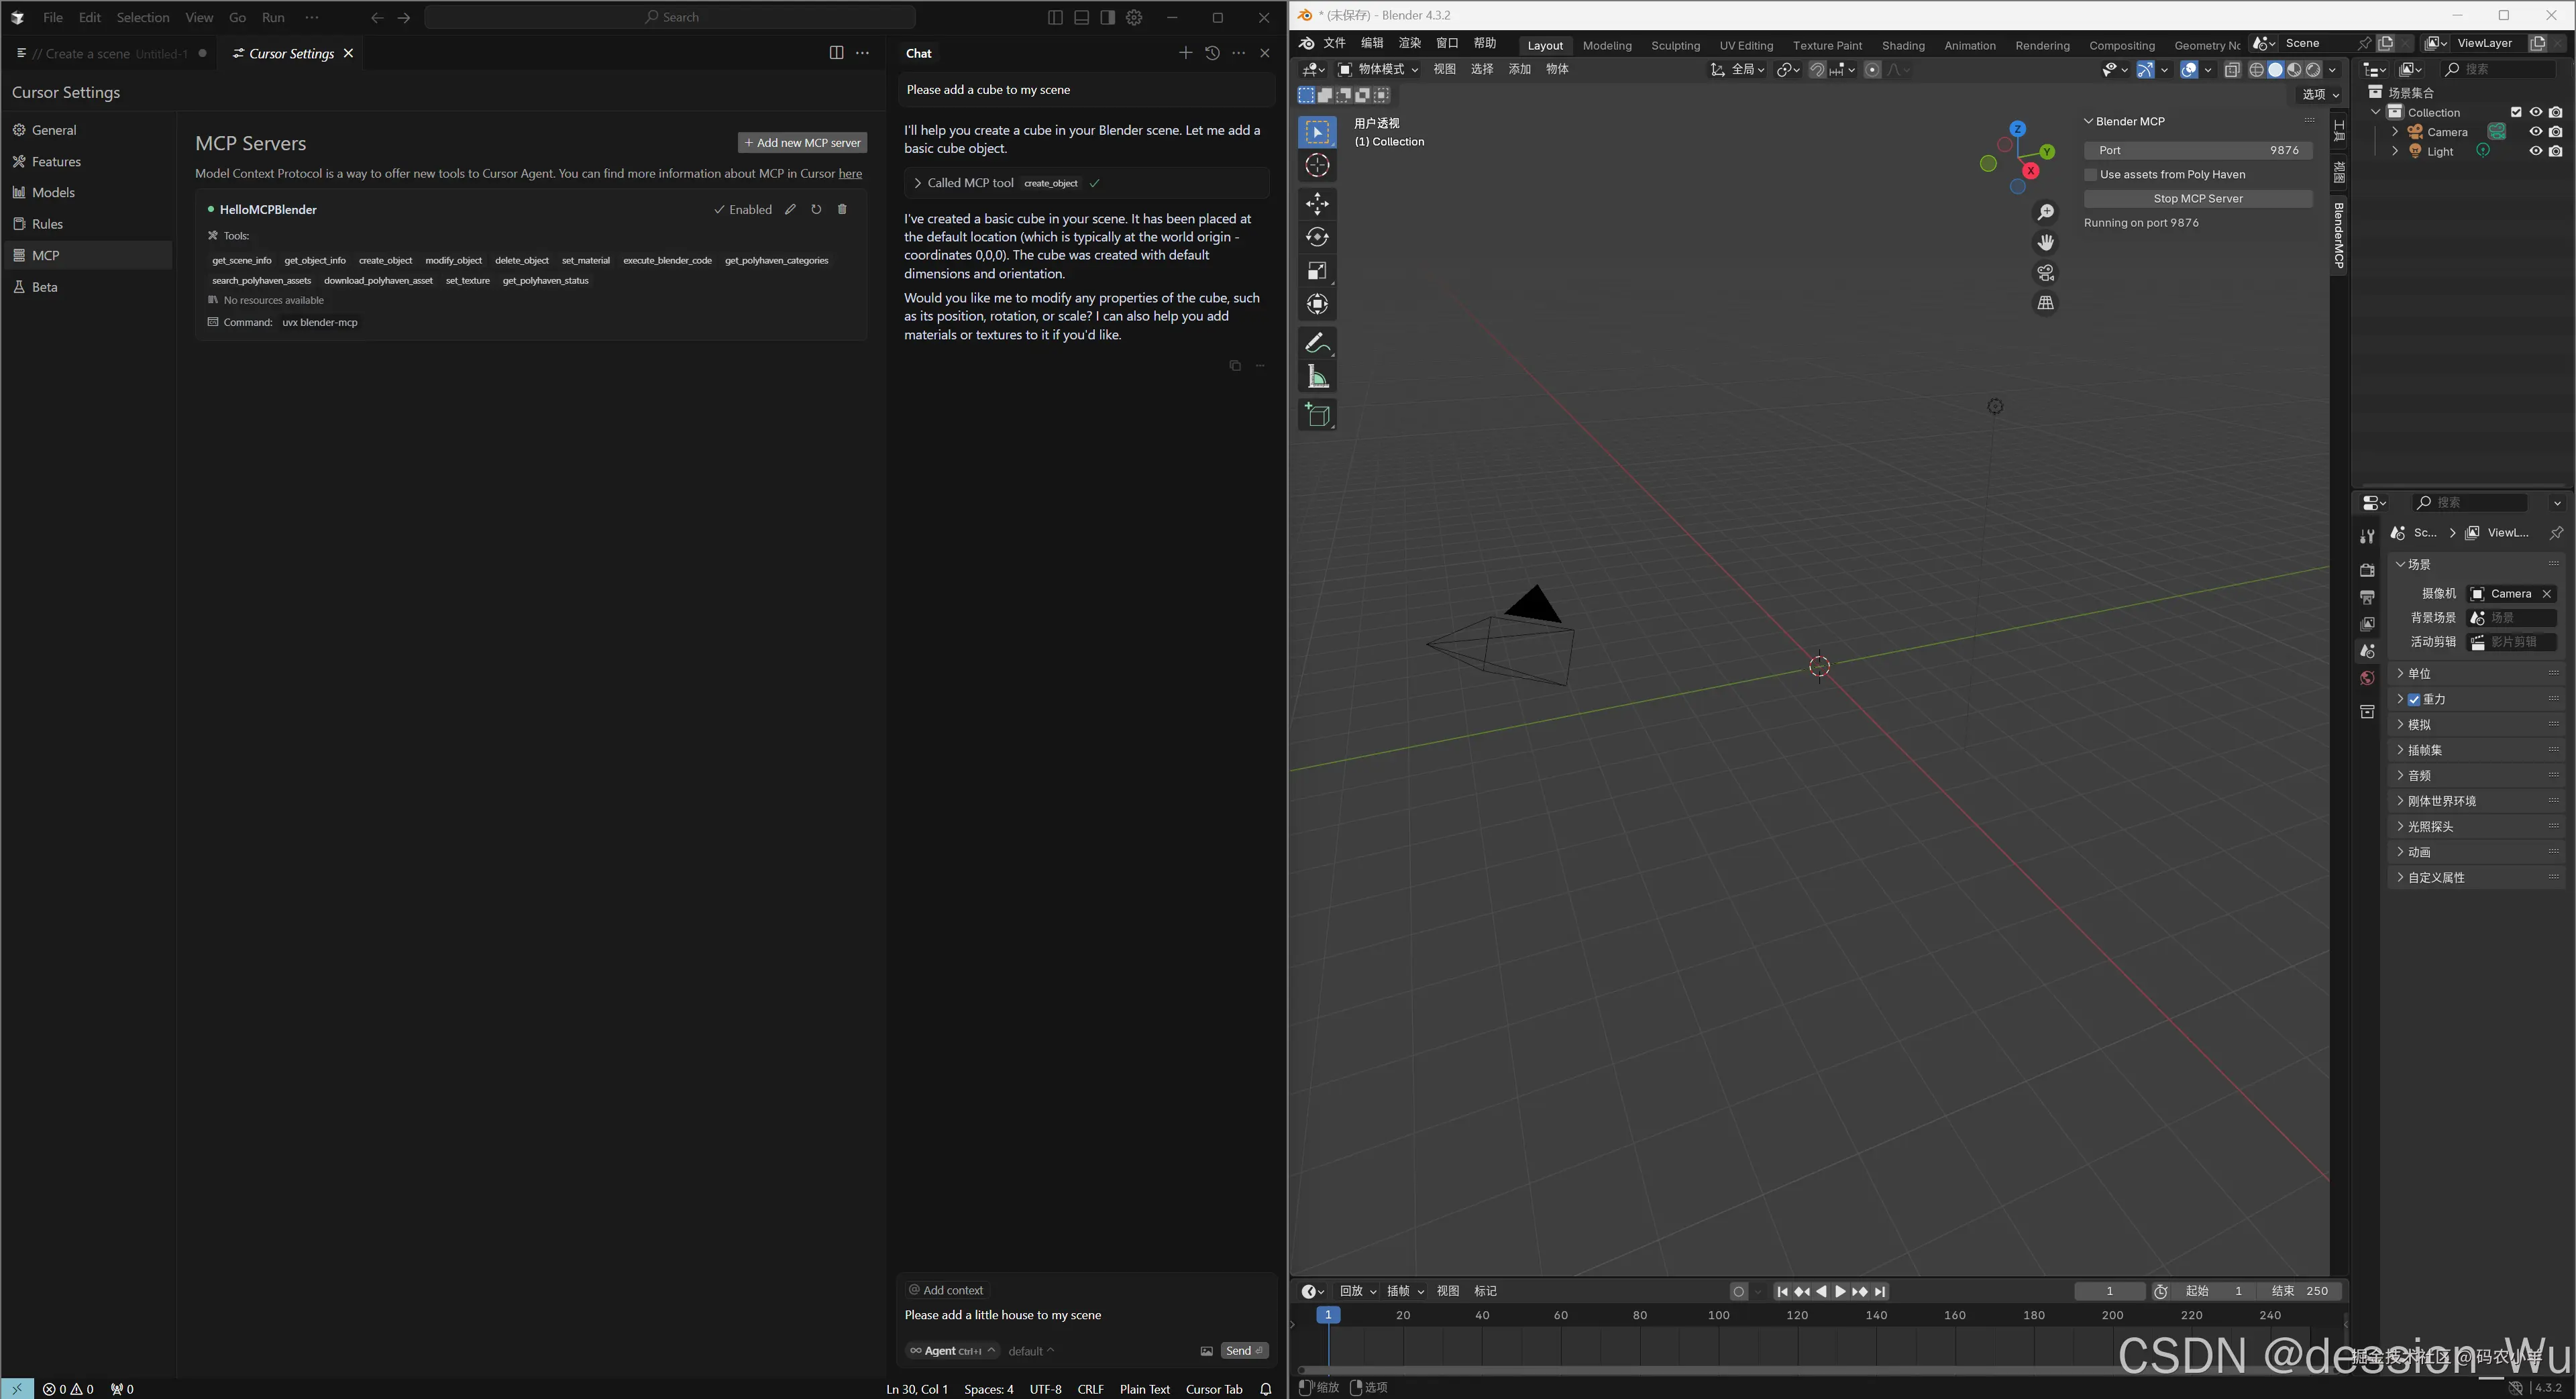Toggle camera view in viewport

click(x=2045, y=273)
